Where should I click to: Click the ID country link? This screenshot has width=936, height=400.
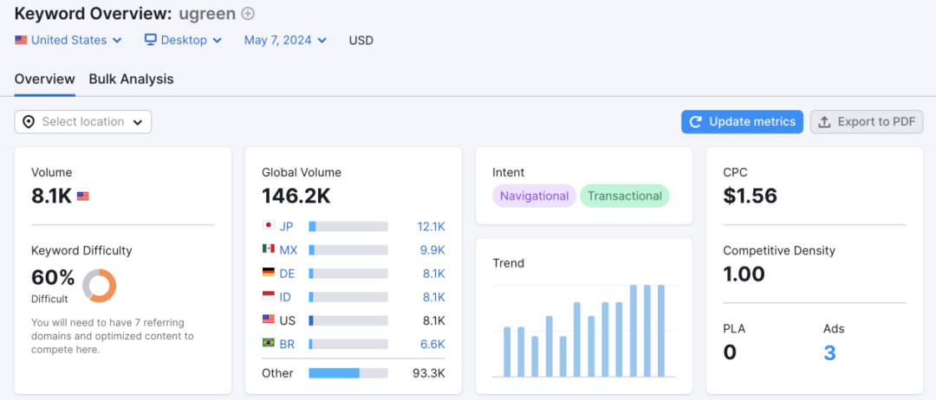285,297
